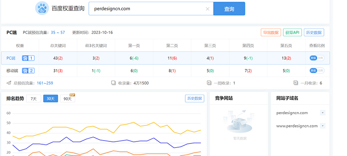Viewport: 347px width, 156px height.
Task: Click the 总关键词 column header
Action: [x=58, y=46]
